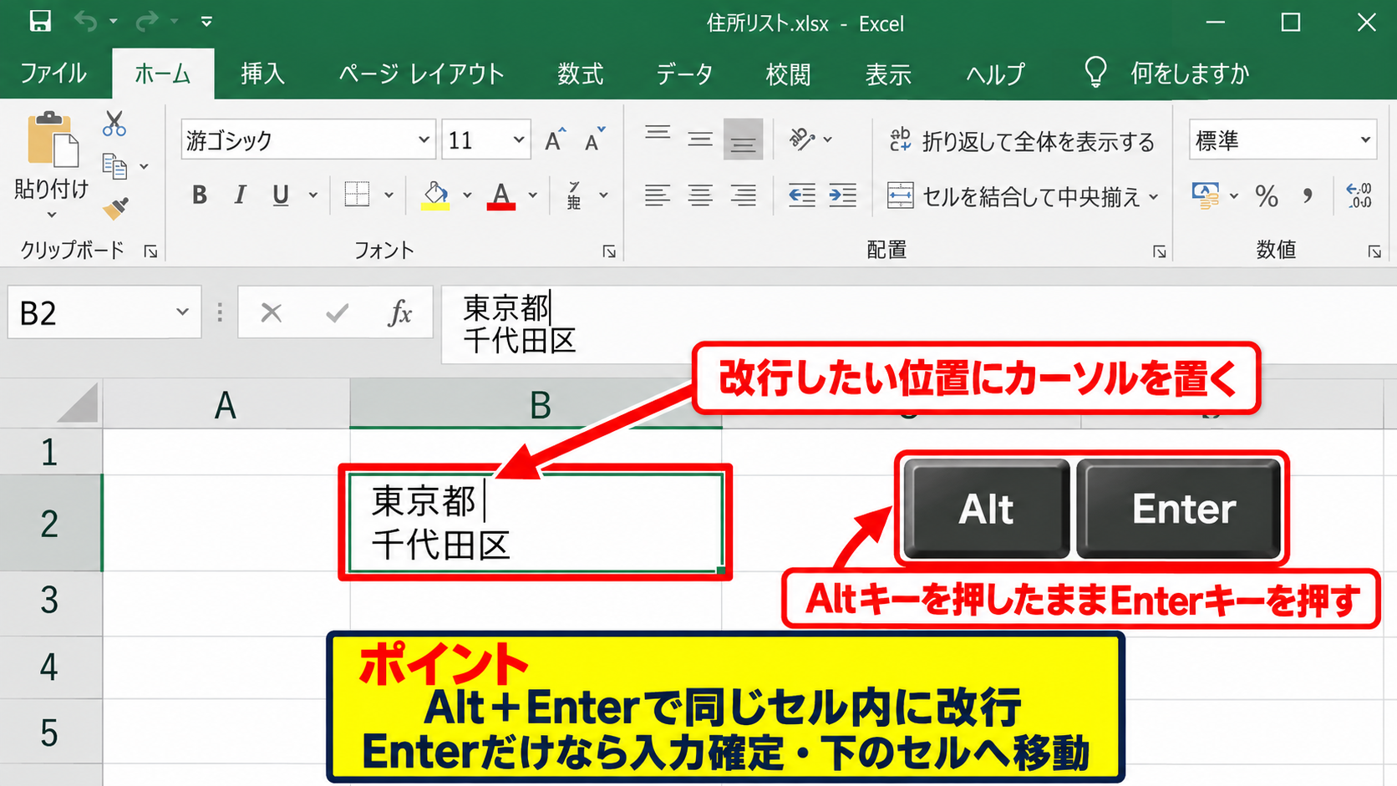Click the Undo arrow icon

click(x=85, y=21)
